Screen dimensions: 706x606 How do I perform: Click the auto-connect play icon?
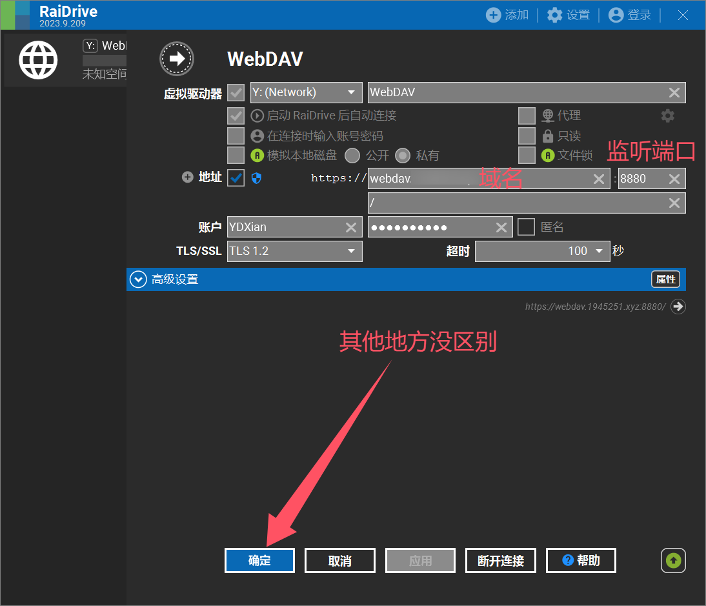pyautogui.click(x=257, y=116)
